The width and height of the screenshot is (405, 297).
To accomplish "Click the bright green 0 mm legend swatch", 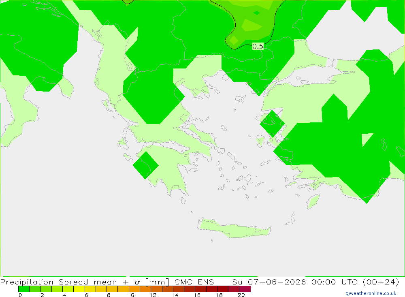I will click(x=24, y=289).
